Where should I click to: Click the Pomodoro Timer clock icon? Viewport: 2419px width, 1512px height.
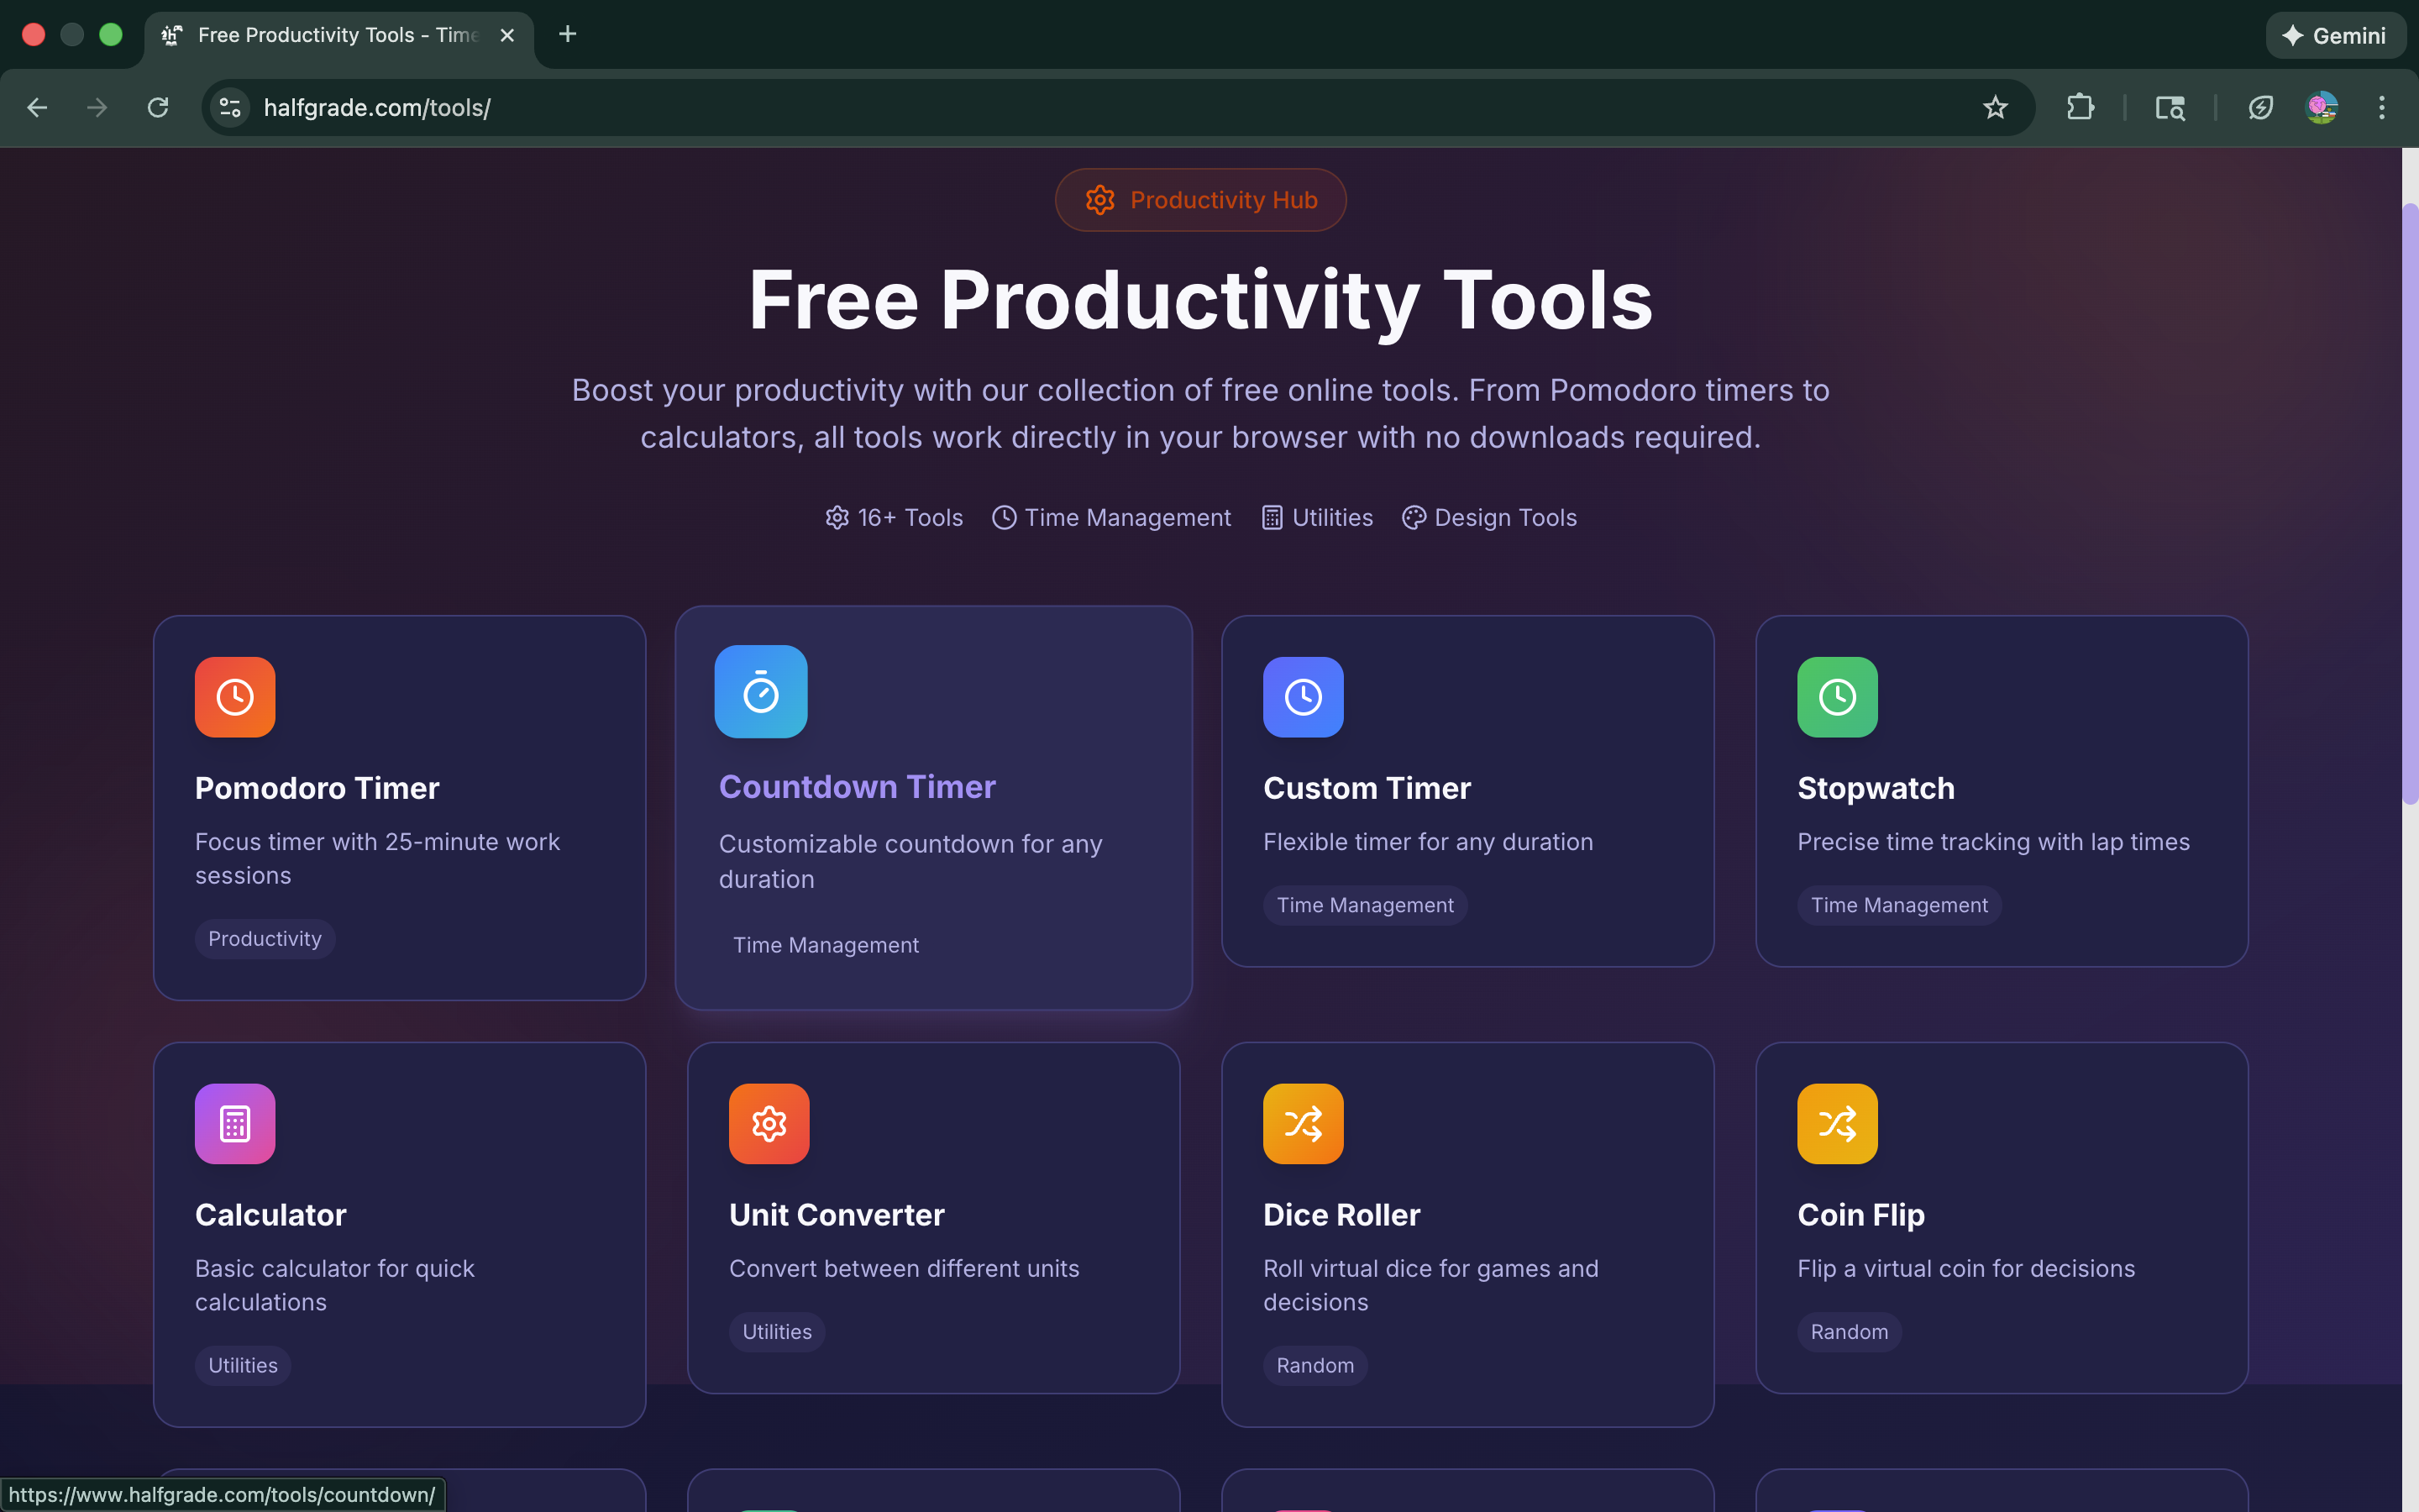point(235,697)
